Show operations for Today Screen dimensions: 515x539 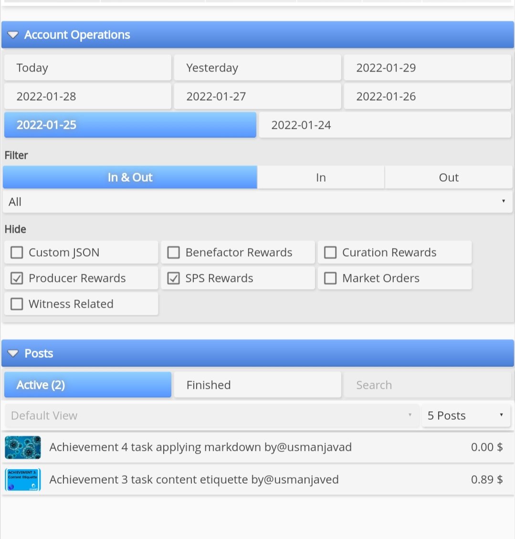tap(88, 68)
